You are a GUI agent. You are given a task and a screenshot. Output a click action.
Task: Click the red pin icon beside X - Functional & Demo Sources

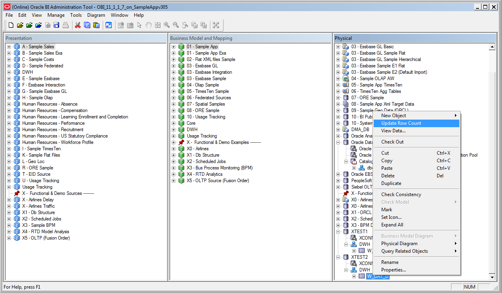(17, 193)
